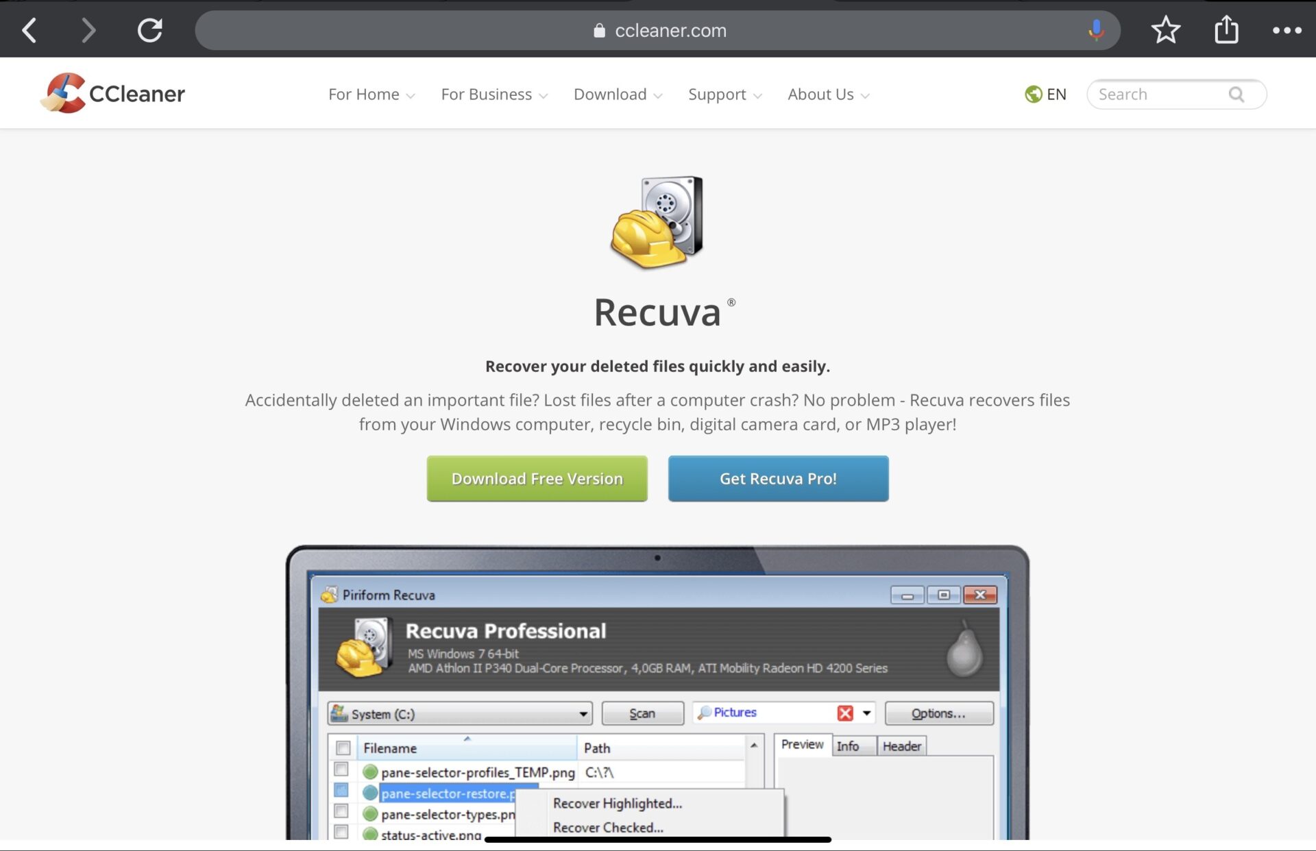Expand the Support menu
The height and width of the screenshot is (851, 1316).
point(724,95)
